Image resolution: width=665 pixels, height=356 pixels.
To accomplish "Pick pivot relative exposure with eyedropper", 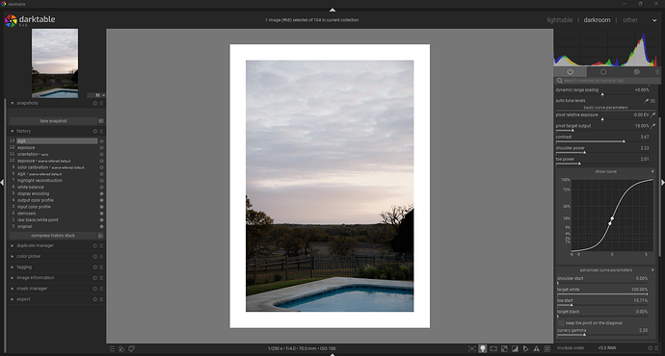I will point(653,114).
